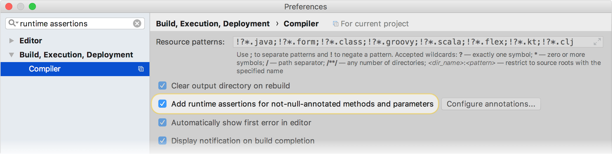Toggle Display notification on build completion
Screen dimensions: 612x154
[162, 141]
